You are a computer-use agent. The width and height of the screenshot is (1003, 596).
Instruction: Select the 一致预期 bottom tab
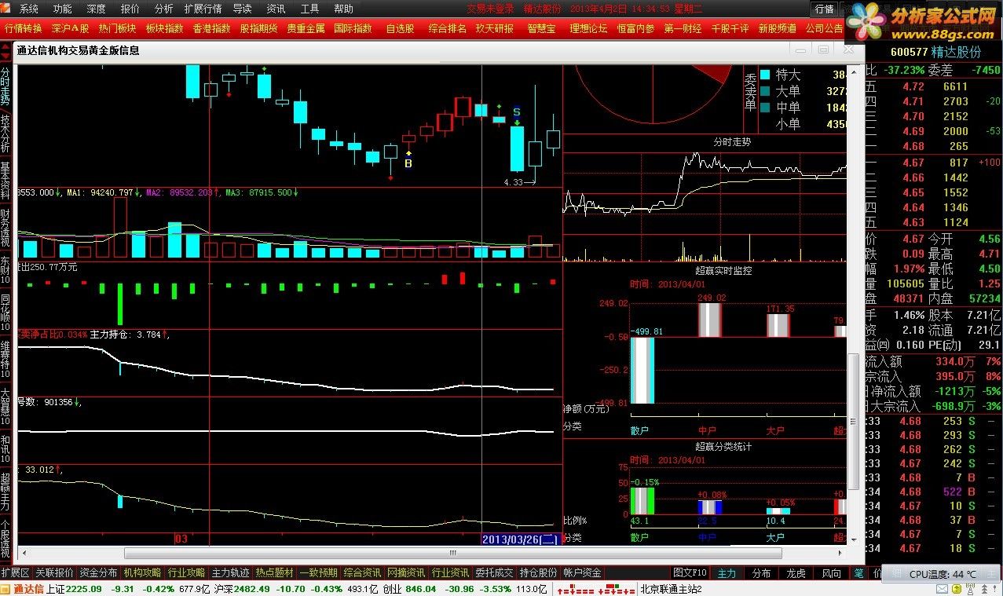tap(319, 573)
